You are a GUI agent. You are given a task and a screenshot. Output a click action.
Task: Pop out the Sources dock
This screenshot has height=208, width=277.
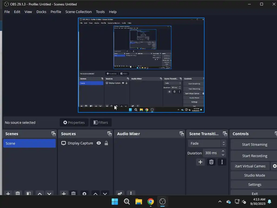tap(109, 134)
